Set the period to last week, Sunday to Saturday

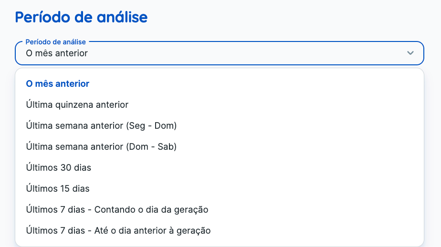(x=101, y=147)
